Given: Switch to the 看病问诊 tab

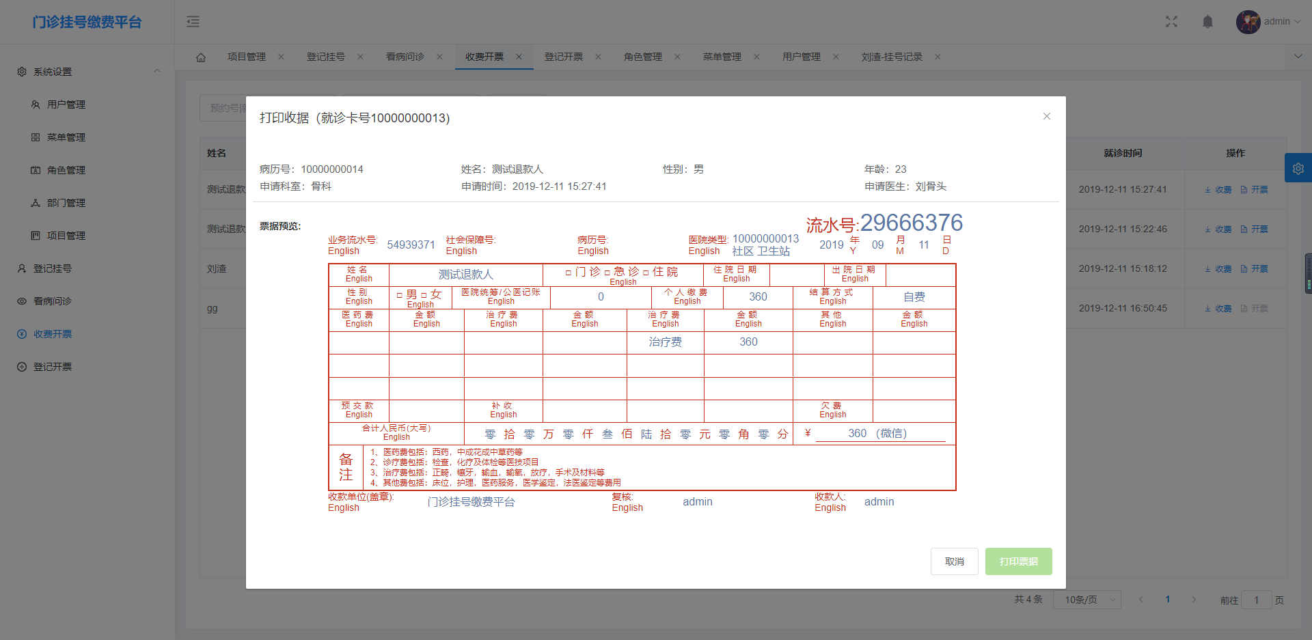Looking at the screenshot, I should (405, 57).
